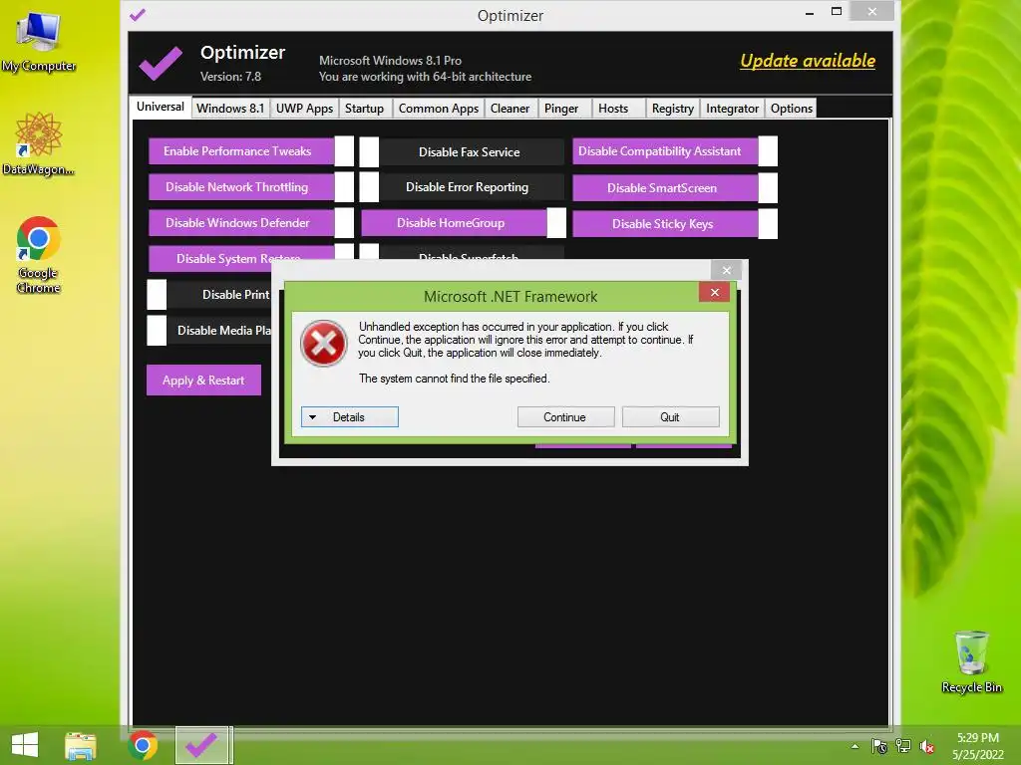Toggle Enable Performance Tweaks

[x=250, y=151]
